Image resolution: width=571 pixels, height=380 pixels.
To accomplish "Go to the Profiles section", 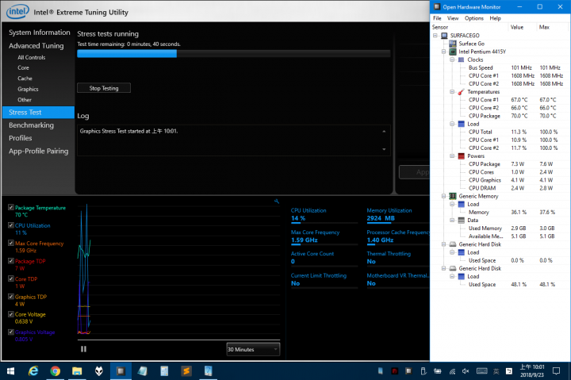I will pyautogui.click(x=21, y=138).
